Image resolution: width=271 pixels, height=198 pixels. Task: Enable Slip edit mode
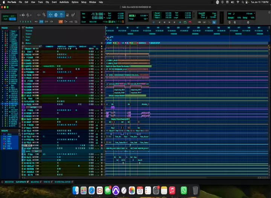6,19
